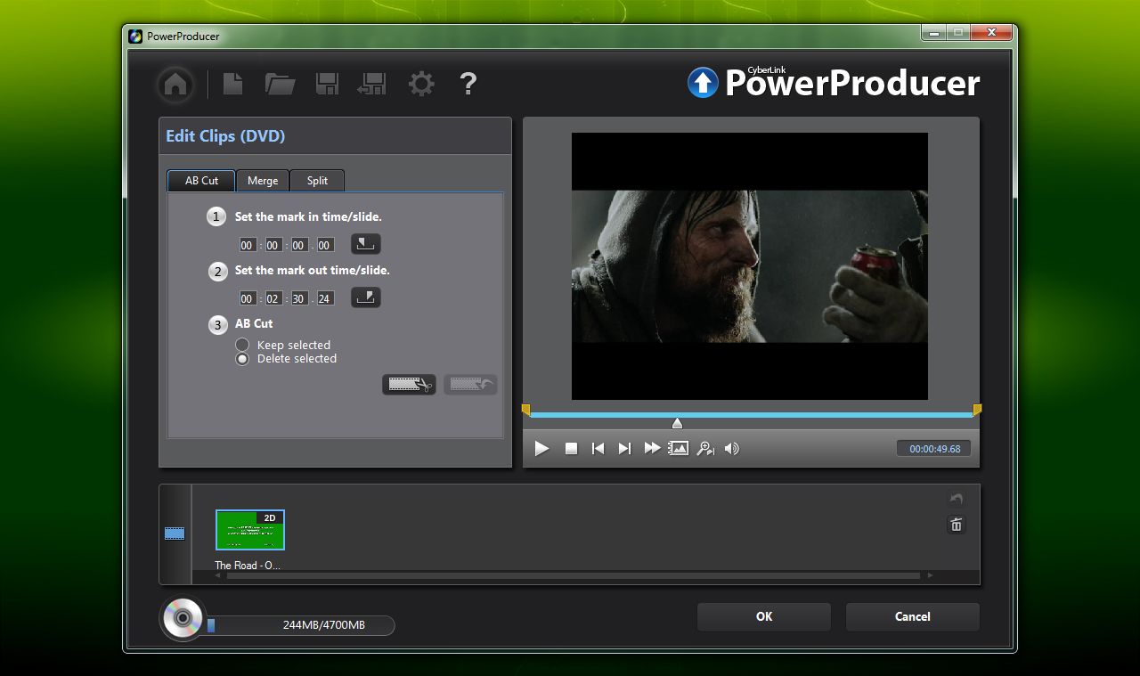Viewport: 1140px width, 676px height.
Task: Select the Keep selected option
Action: point(242,345)
